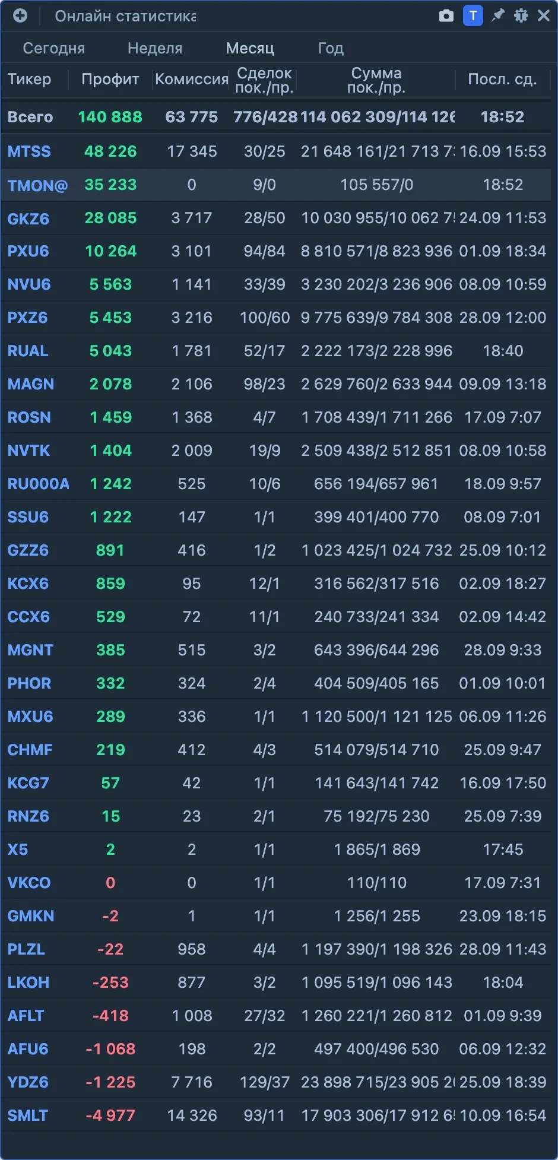Open settings with the gear icon
This screenshot has height=1160, width=558.
(x=521, y=16)
